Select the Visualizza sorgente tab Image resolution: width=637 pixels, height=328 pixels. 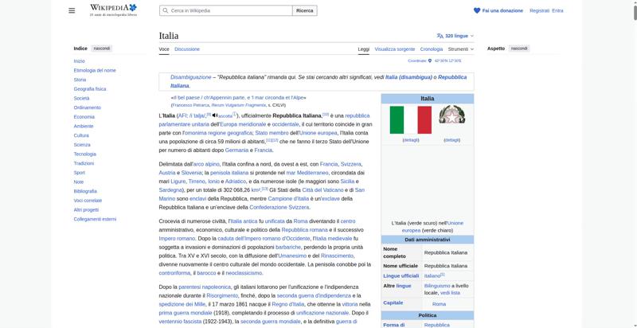(x=395, y=49)
